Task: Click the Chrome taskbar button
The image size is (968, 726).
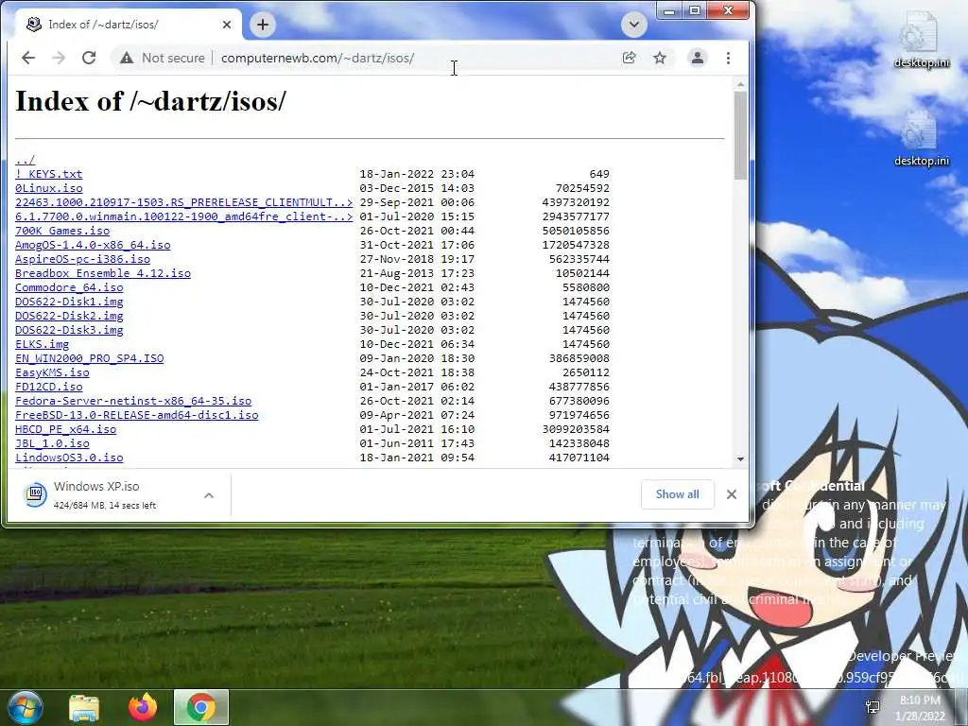Action: click(x=201, y=707)
